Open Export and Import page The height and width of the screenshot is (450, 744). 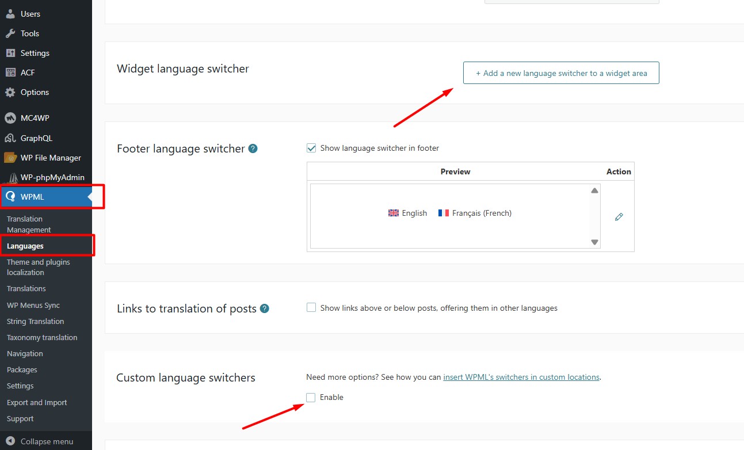(x=37, y=402)
